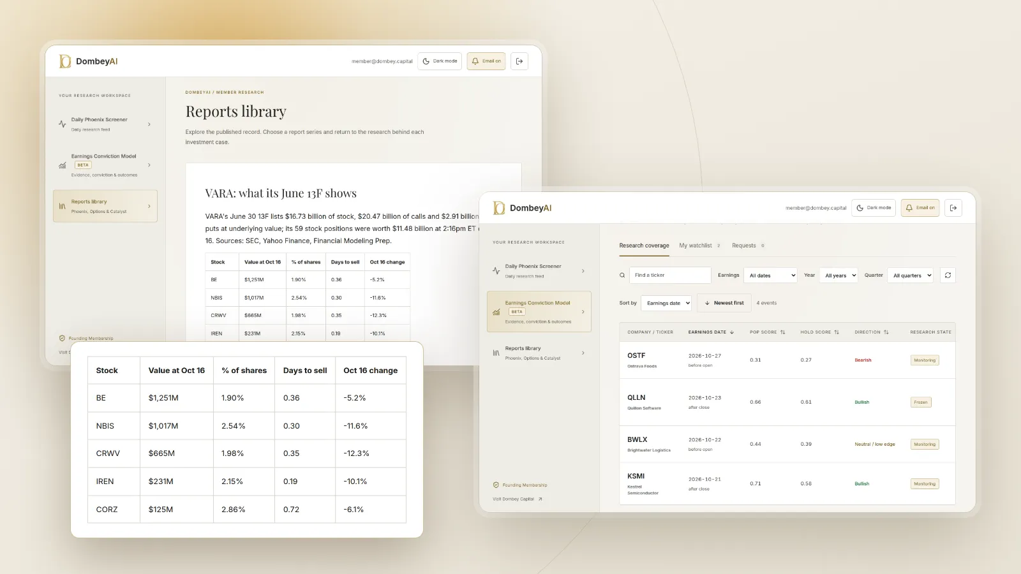
Task: Switch to the My watchlist tab
Action: [x=699, y=246]
